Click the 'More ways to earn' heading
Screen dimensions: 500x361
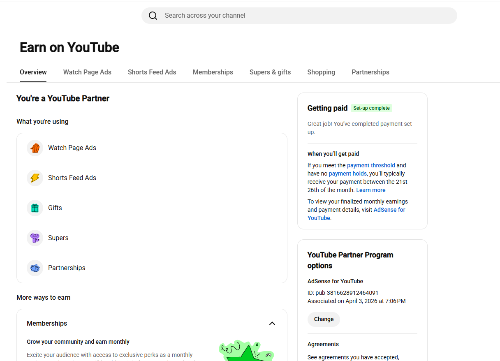coord(44,297)
